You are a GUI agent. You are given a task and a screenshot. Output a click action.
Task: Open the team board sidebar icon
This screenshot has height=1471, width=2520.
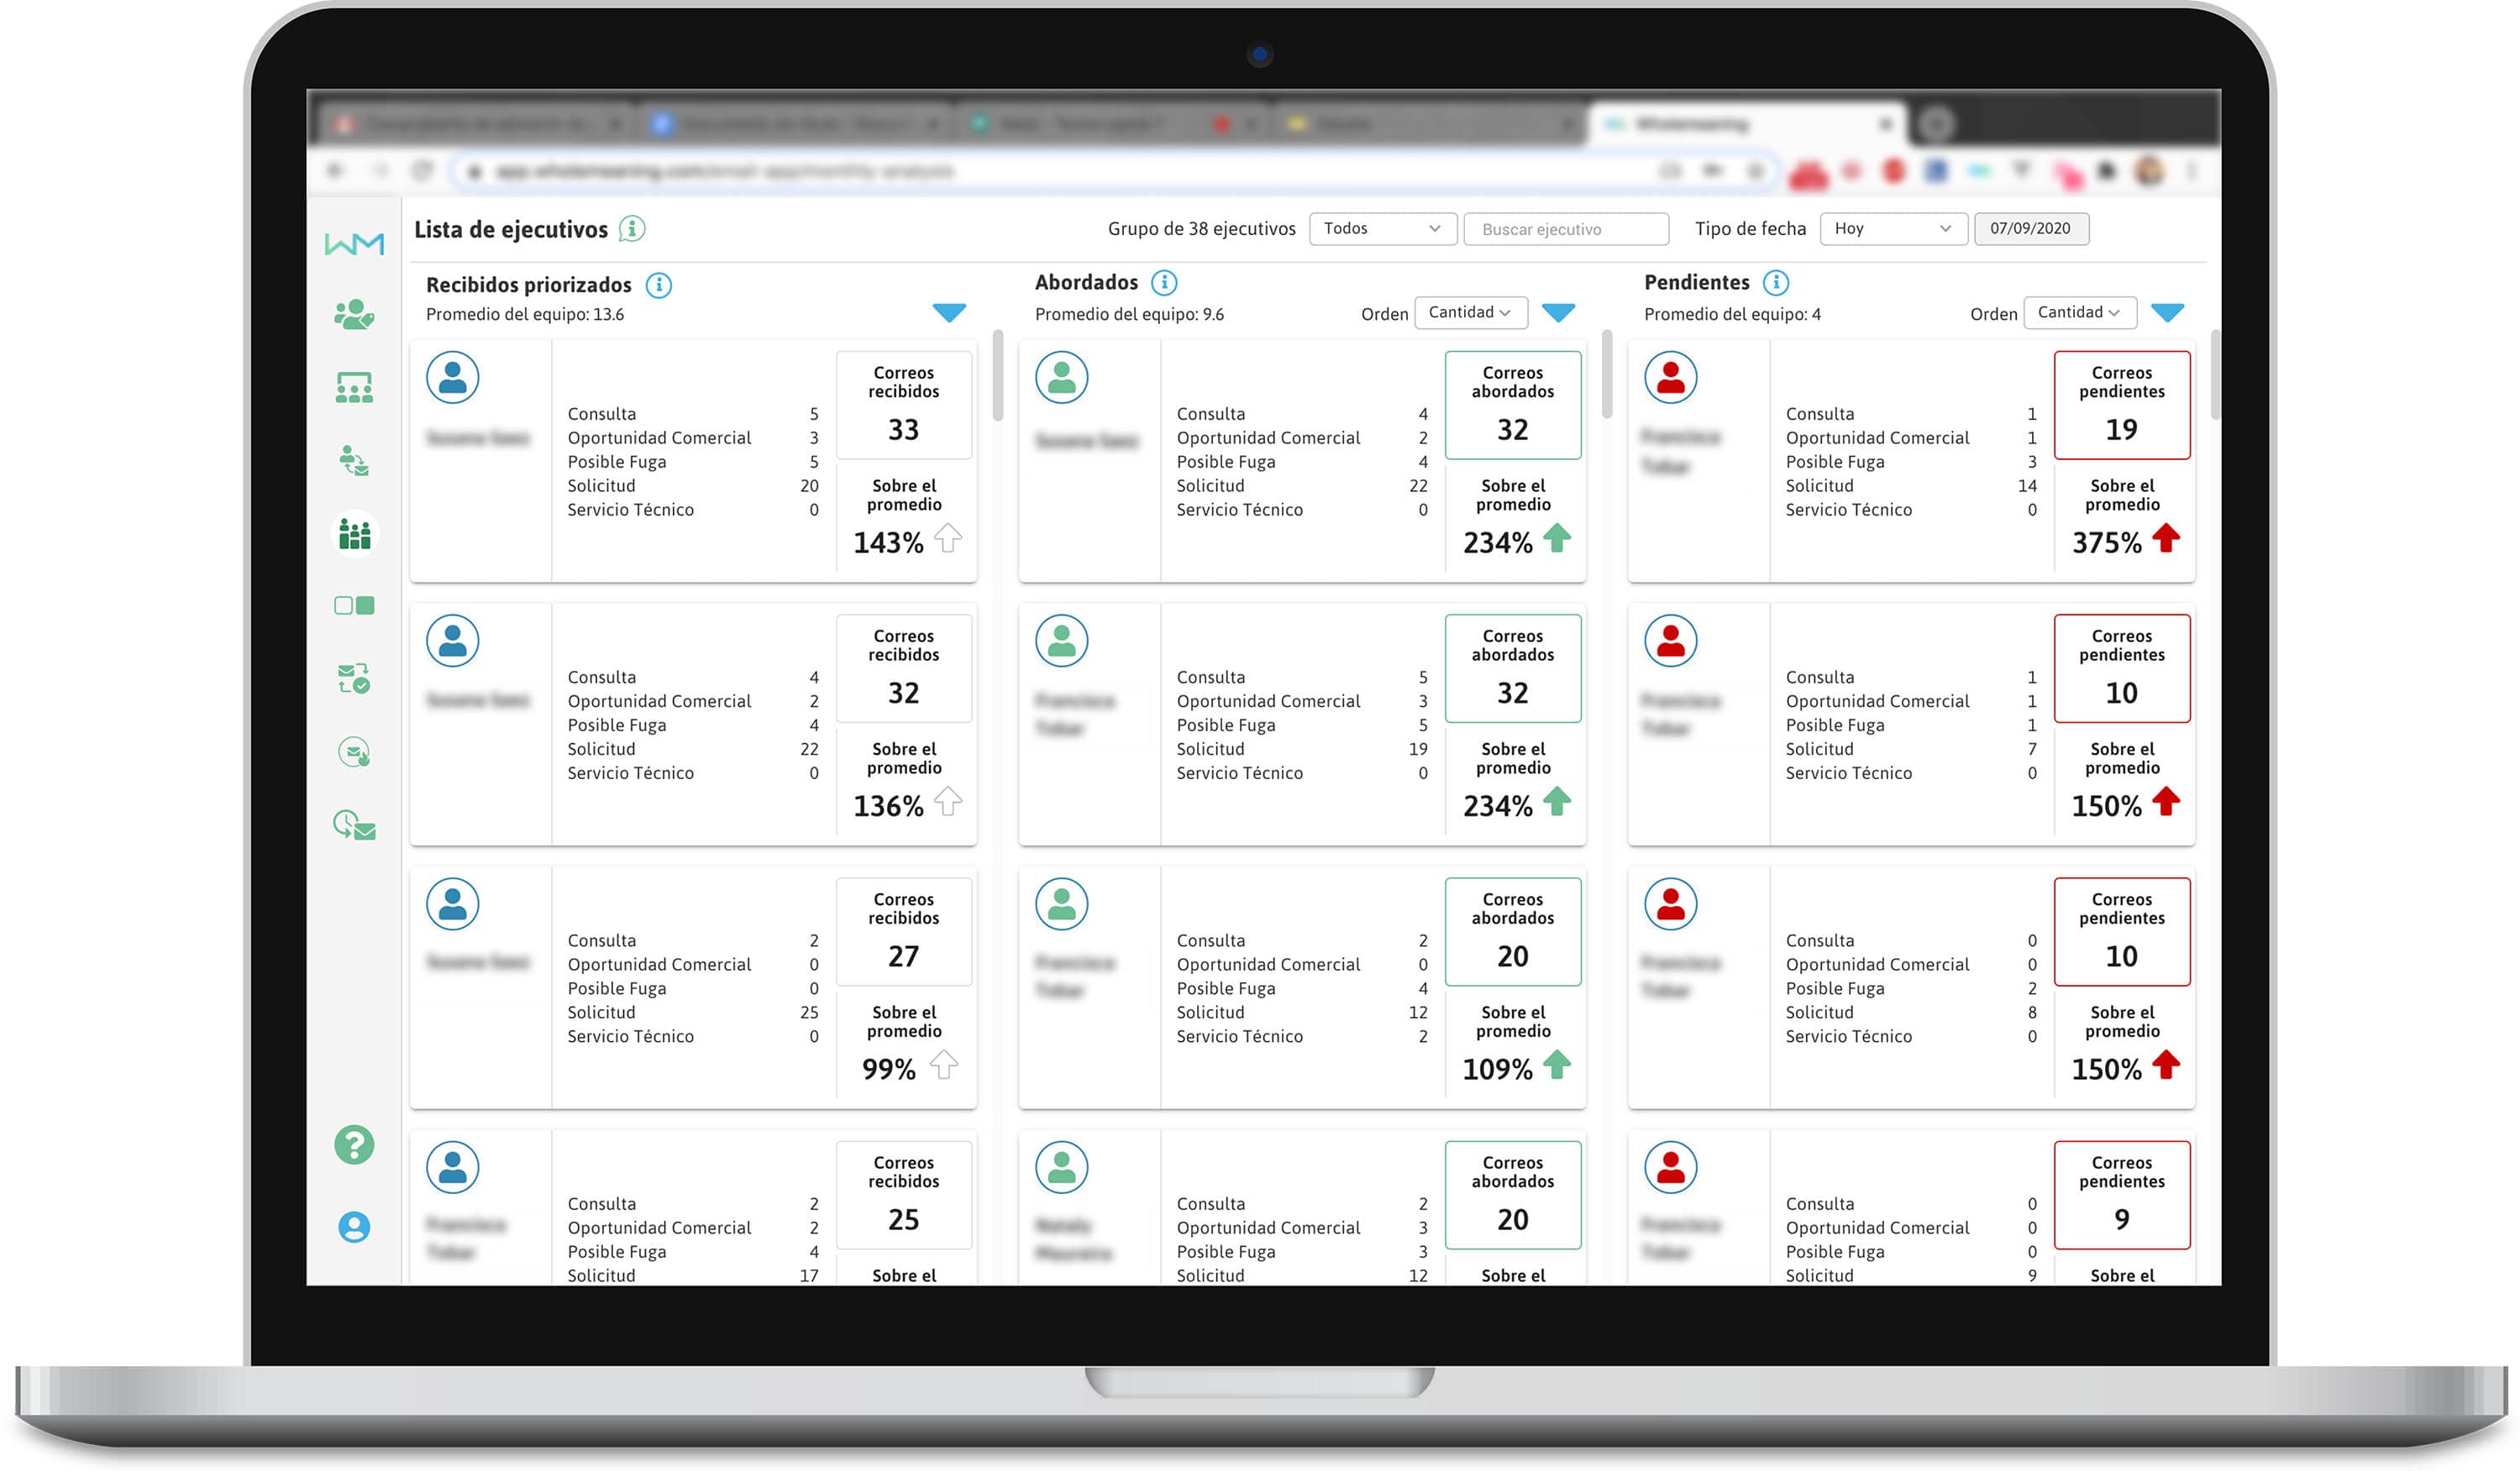pos(354,387)
